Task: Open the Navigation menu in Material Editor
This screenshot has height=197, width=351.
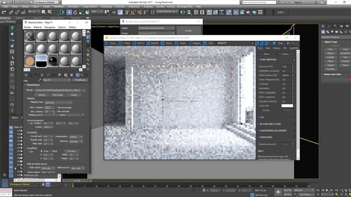Action: 50,27
